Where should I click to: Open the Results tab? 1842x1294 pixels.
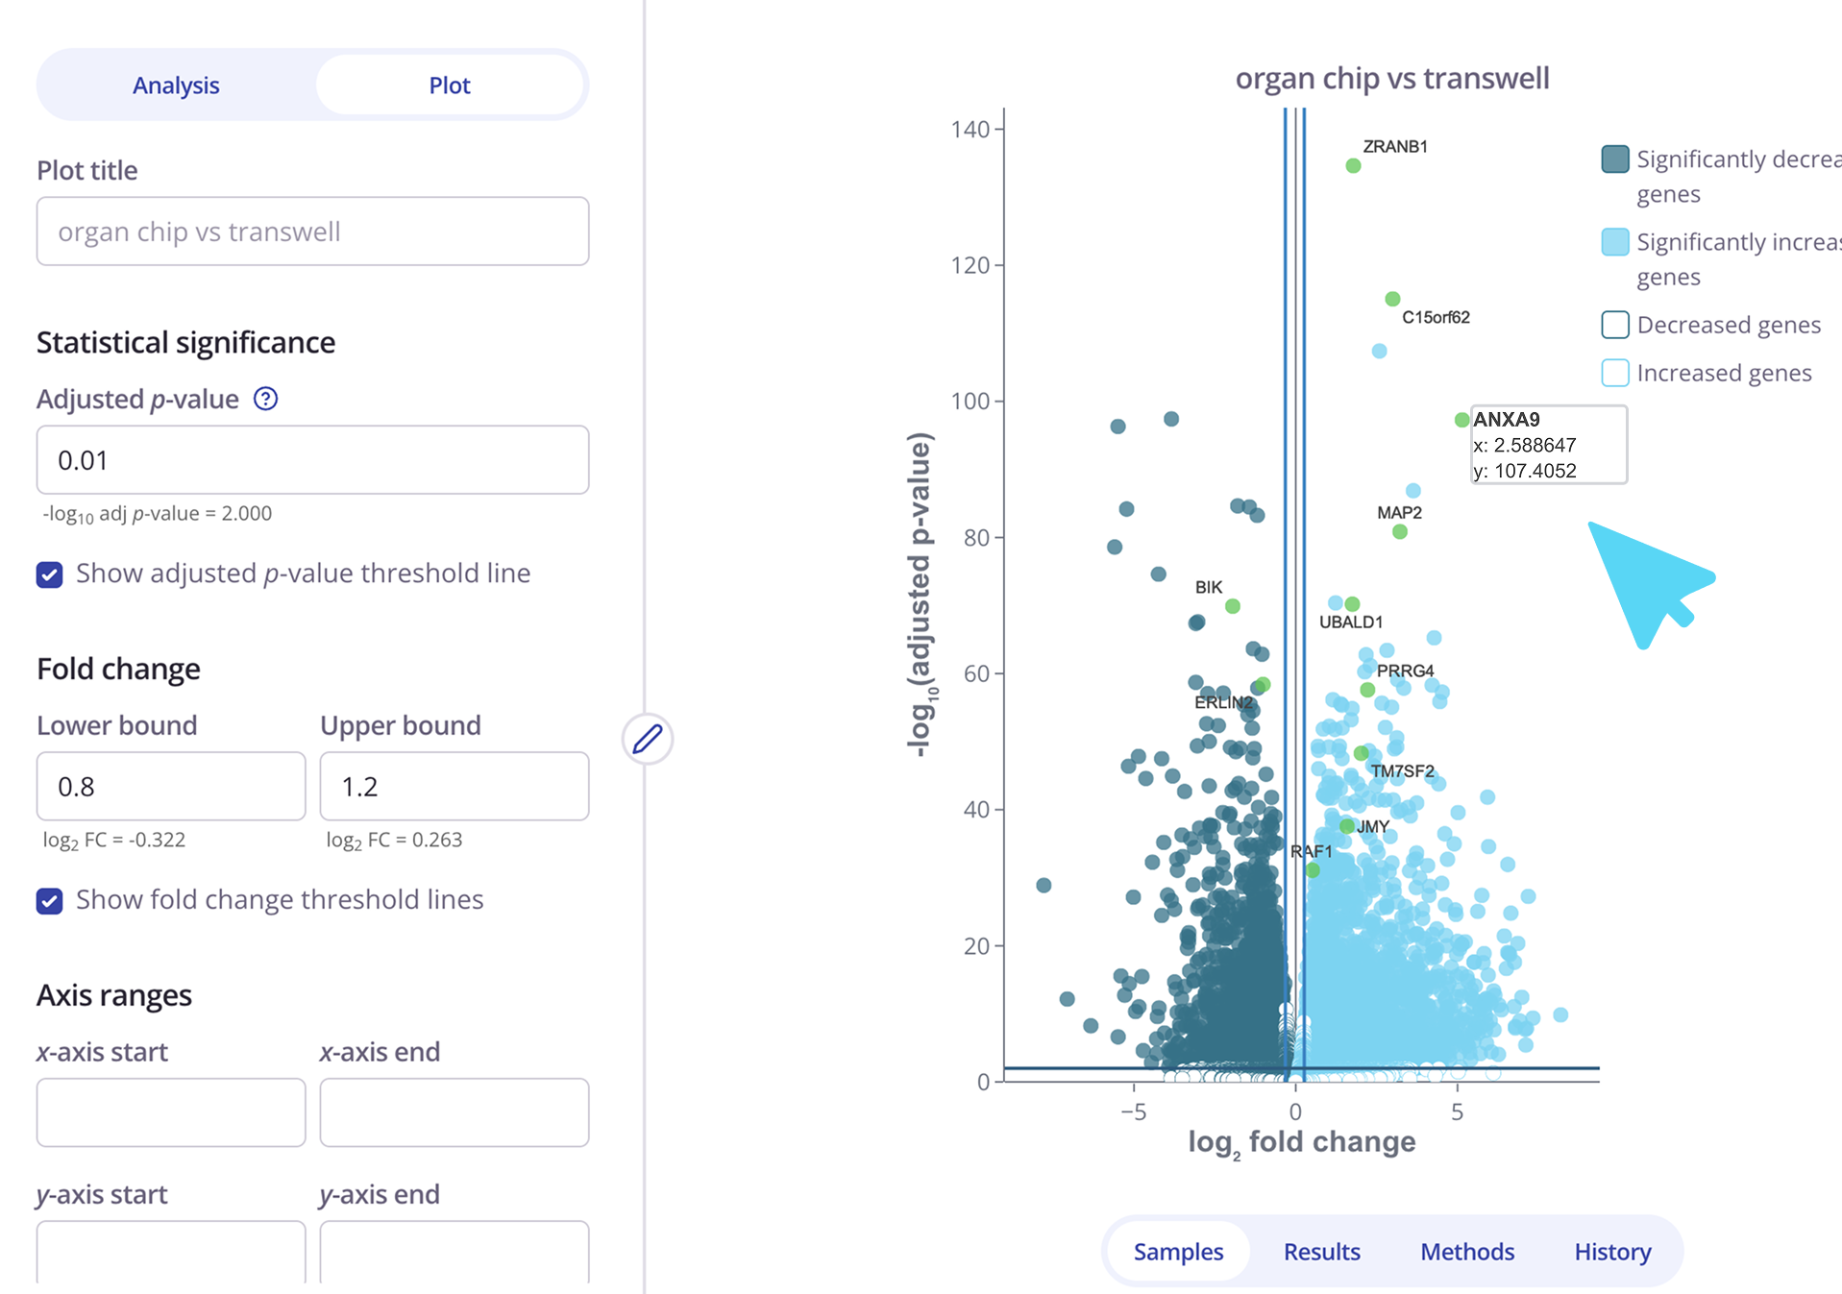[x=1321, y=1252]
